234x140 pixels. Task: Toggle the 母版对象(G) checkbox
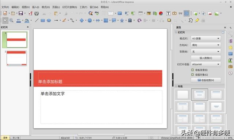coord(193,75)
